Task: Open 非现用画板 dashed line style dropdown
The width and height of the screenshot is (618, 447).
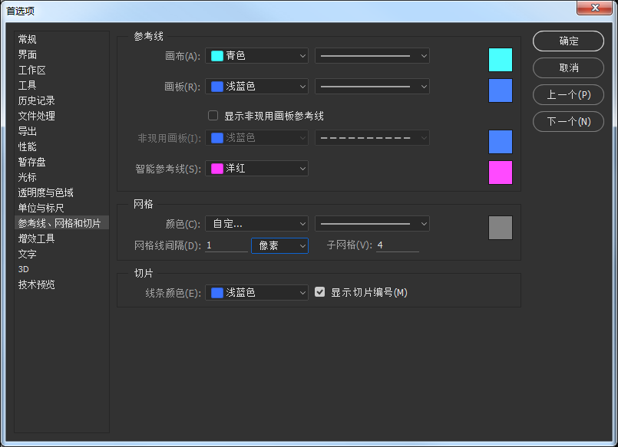Action: coord(372,138)
